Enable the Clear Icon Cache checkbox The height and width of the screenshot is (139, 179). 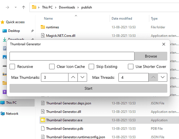pos(52,67)
